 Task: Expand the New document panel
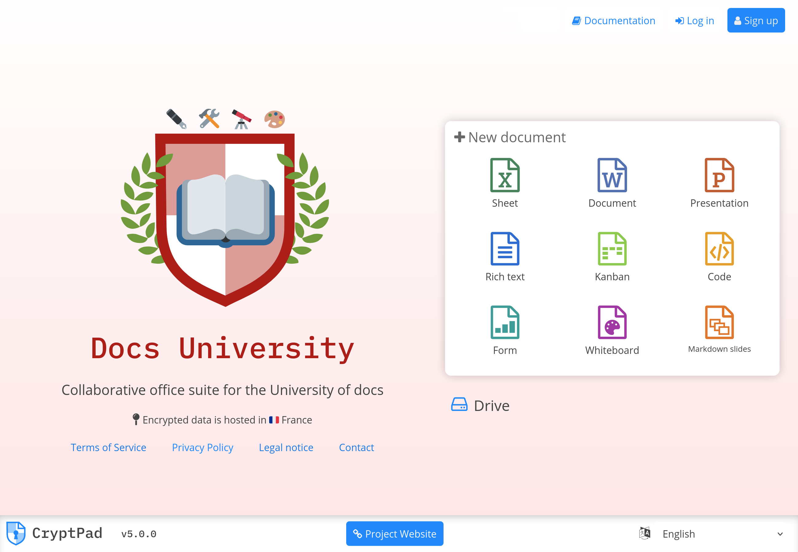click(x=509, y=136)
